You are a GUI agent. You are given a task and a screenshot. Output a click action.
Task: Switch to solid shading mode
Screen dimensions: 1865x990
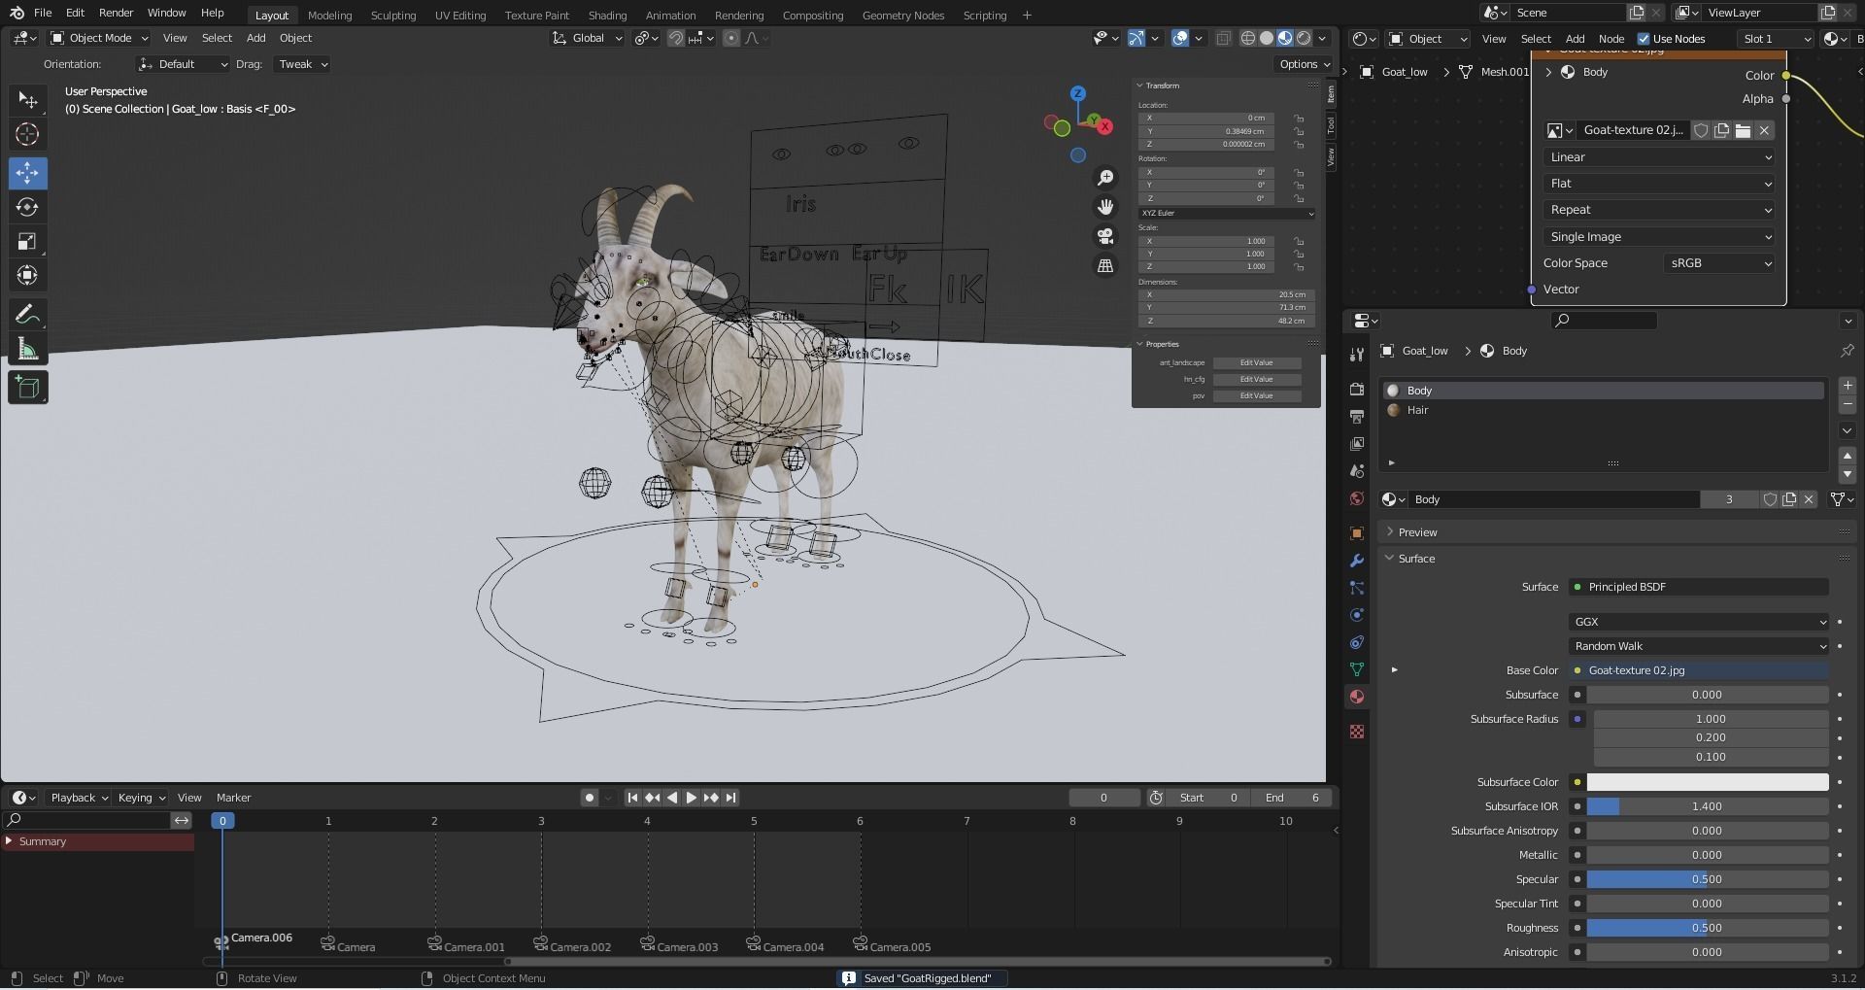tap(1267, 38)
